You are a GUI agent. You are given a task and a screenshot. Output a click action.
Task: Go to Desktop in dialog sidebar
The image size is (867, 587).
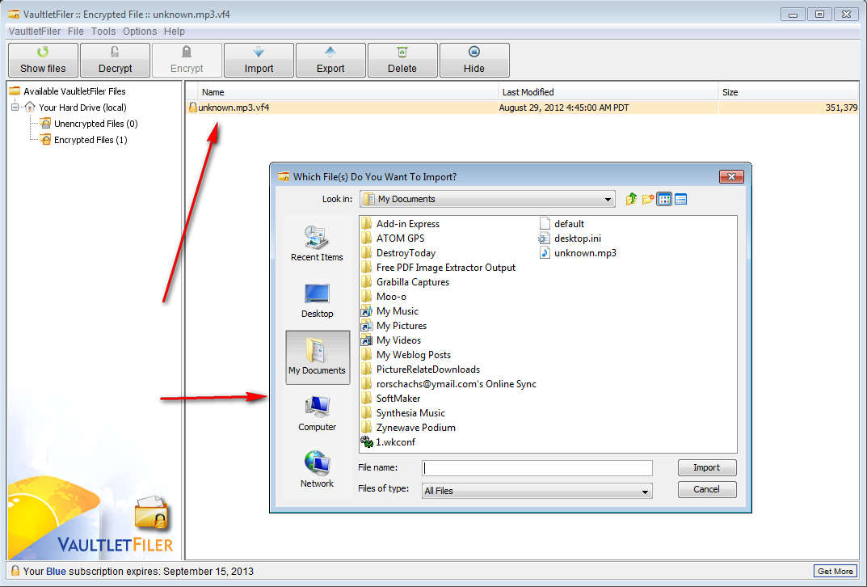pos(317,301)
